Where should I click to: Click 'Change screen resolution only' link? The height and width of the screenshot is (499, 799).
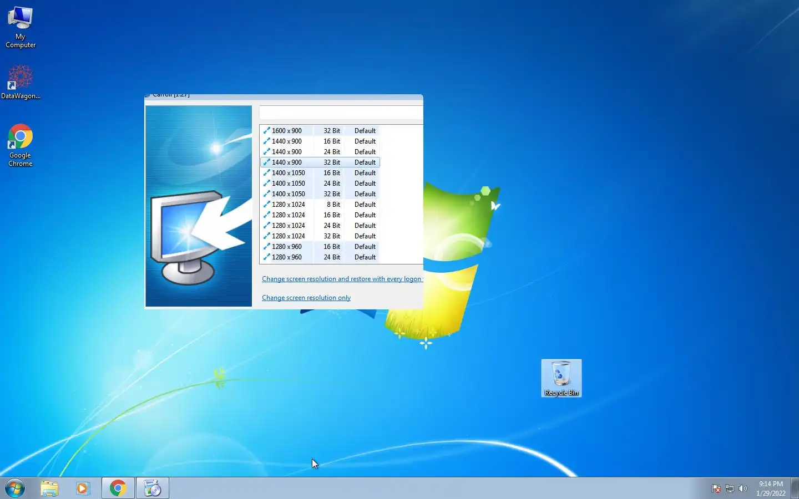tap(306, 298)
